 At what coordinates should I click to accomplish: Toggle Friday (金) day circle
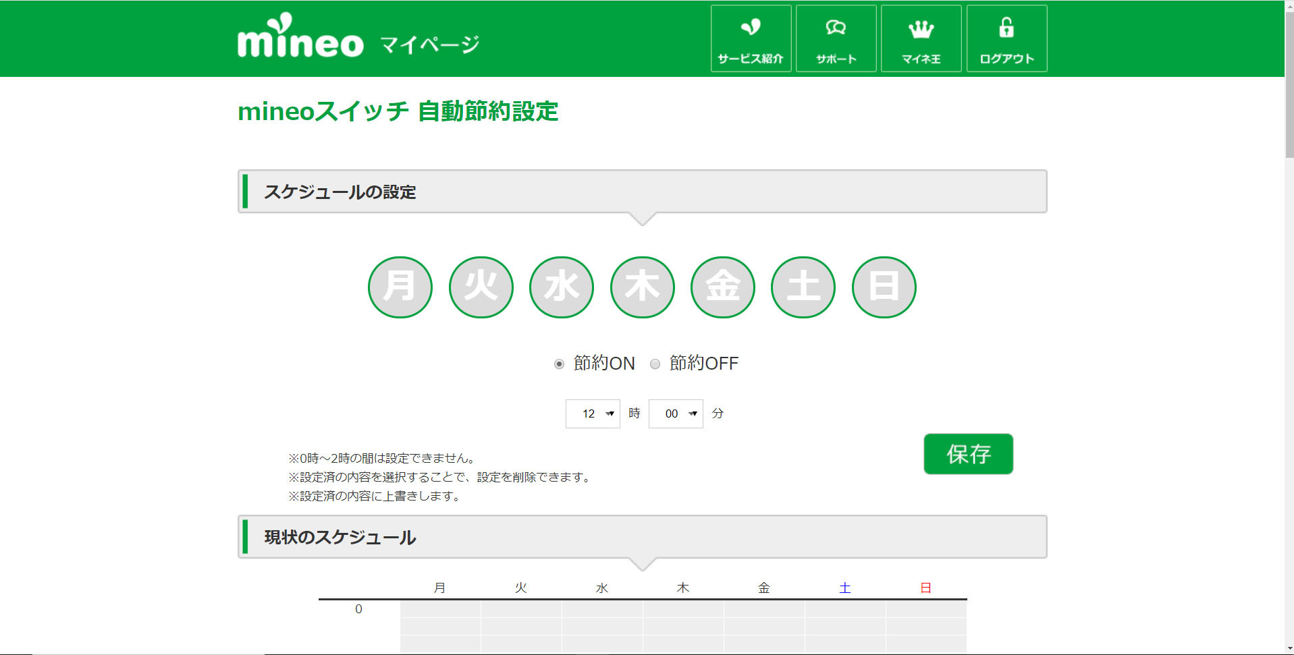click(722, 287)
